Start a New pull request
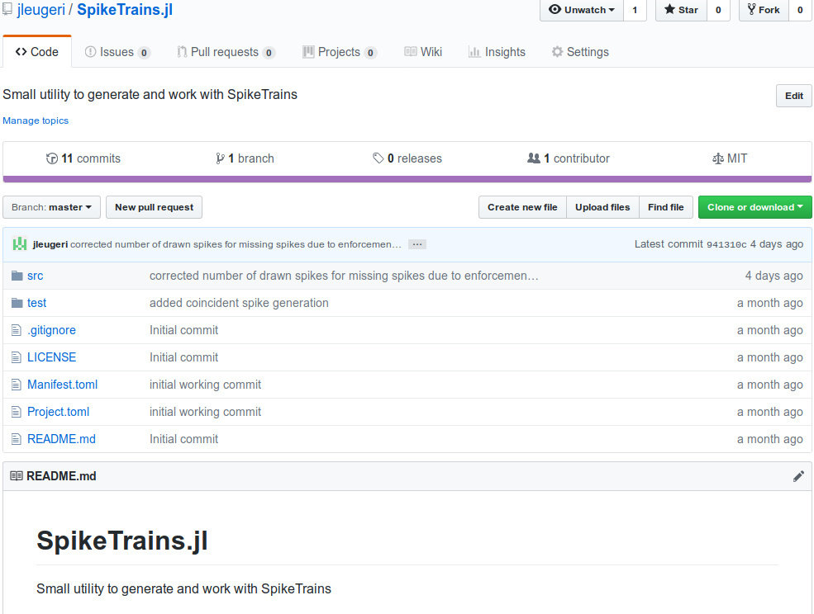The height and width of the screenshot is (614, 814). click(x=155, y=207)
